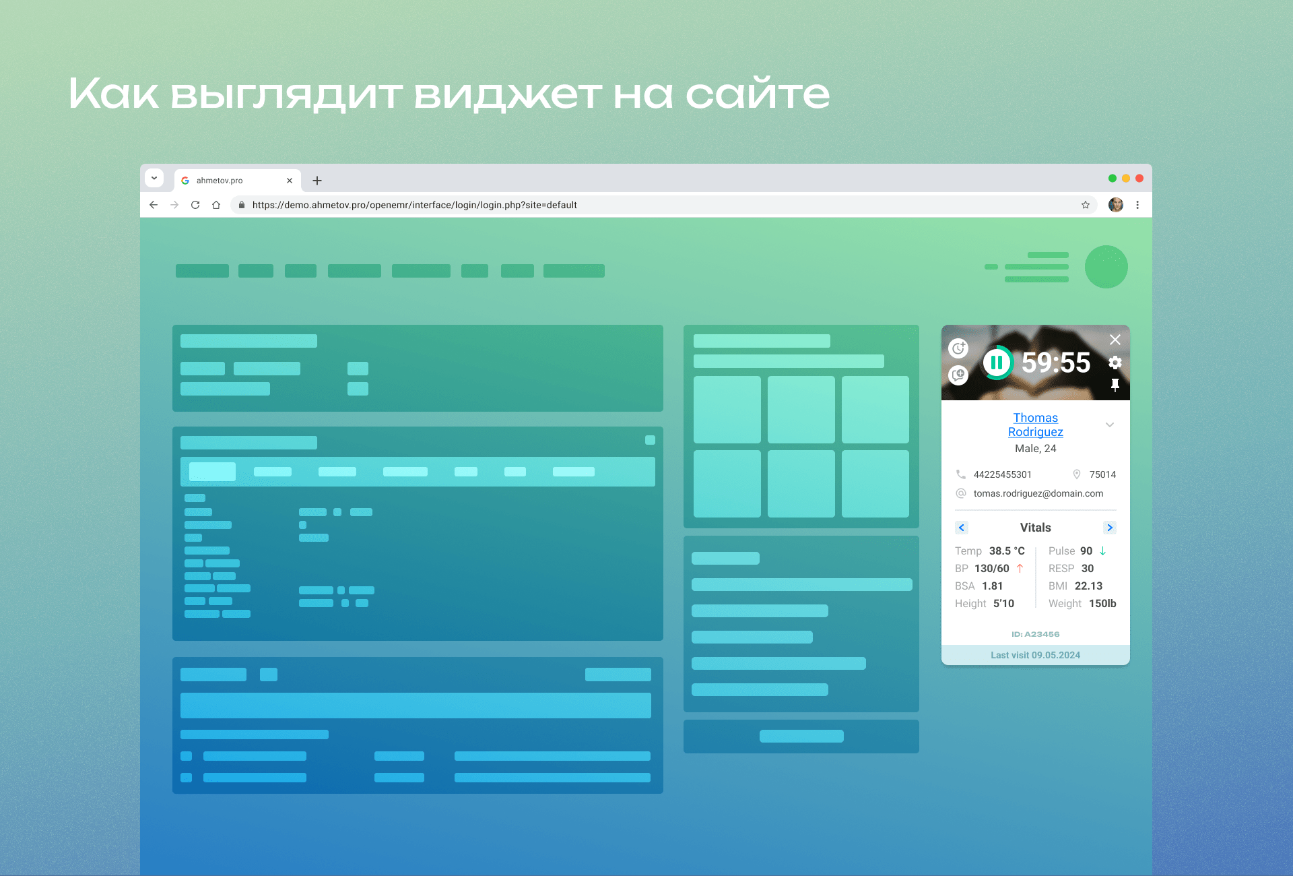
Task: Click the site lock icon
Action: tap(242, 205)
